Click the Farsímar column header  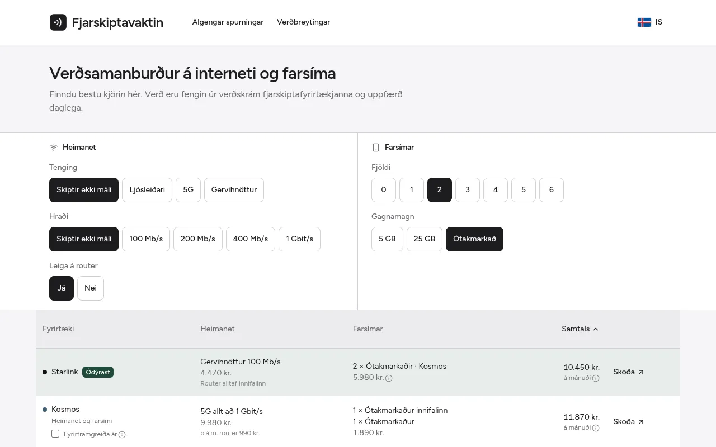368,329
